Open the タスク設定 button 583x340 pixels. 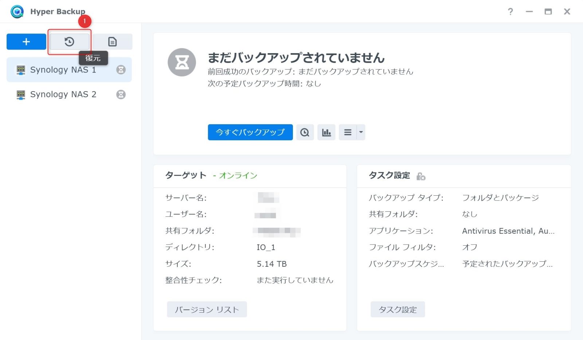(398, 309)
